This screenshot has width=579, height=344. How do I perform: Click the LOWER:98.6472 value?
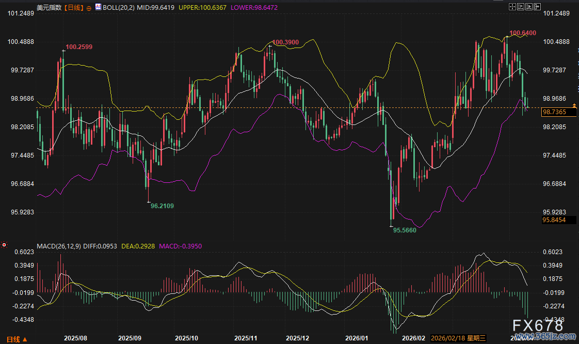pos(254,7)
